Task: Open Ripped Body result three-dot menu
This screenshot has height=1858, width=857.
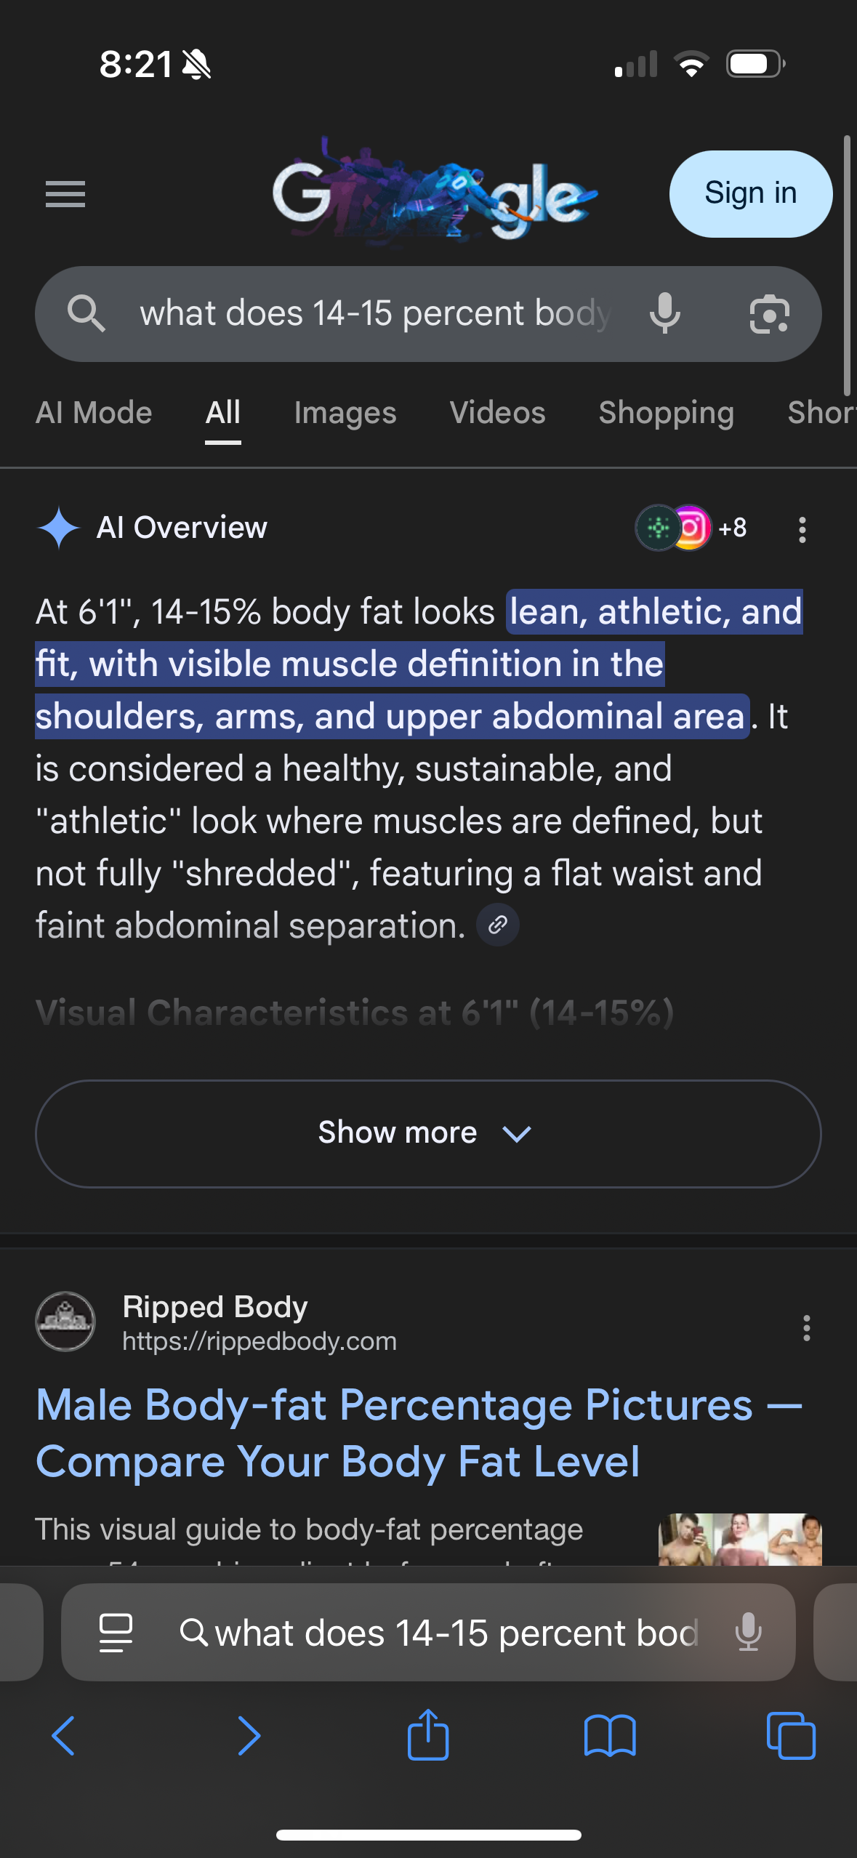Action: click(x=806, y=1327)
